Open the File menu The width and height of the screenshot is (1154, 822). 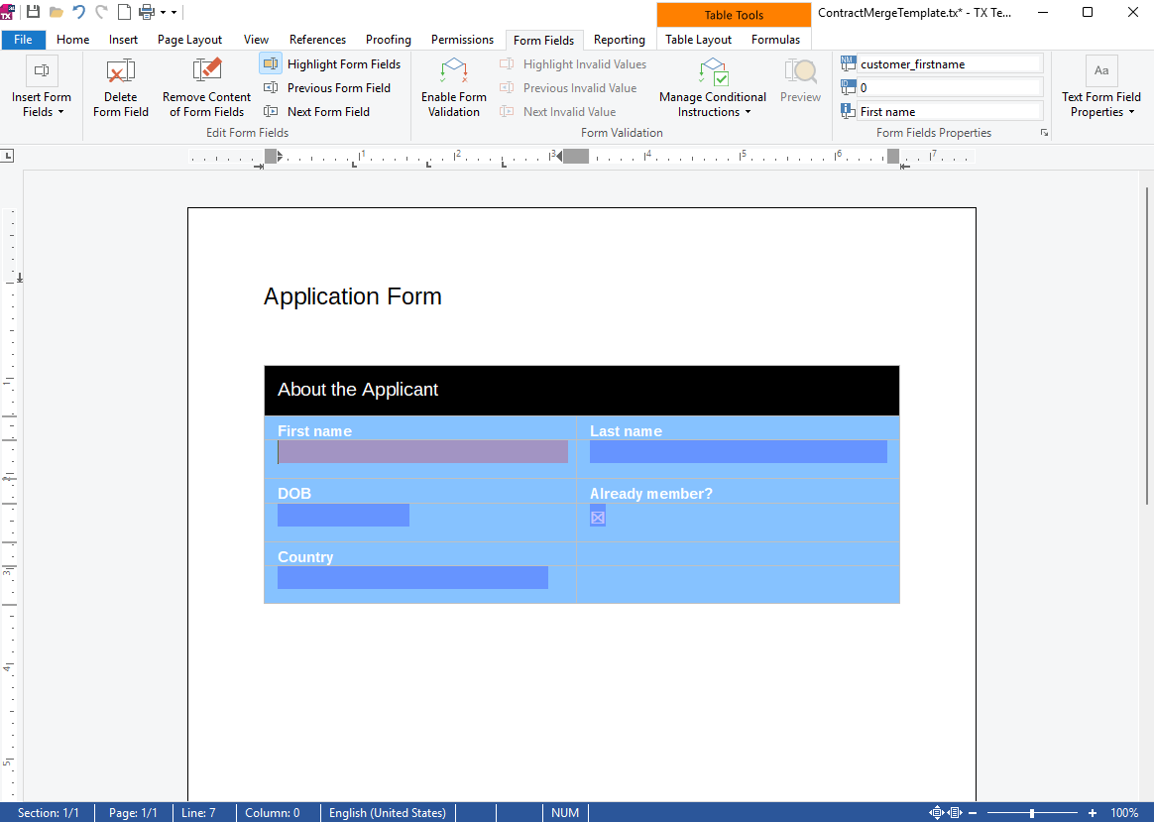click(x=23, y=40)
